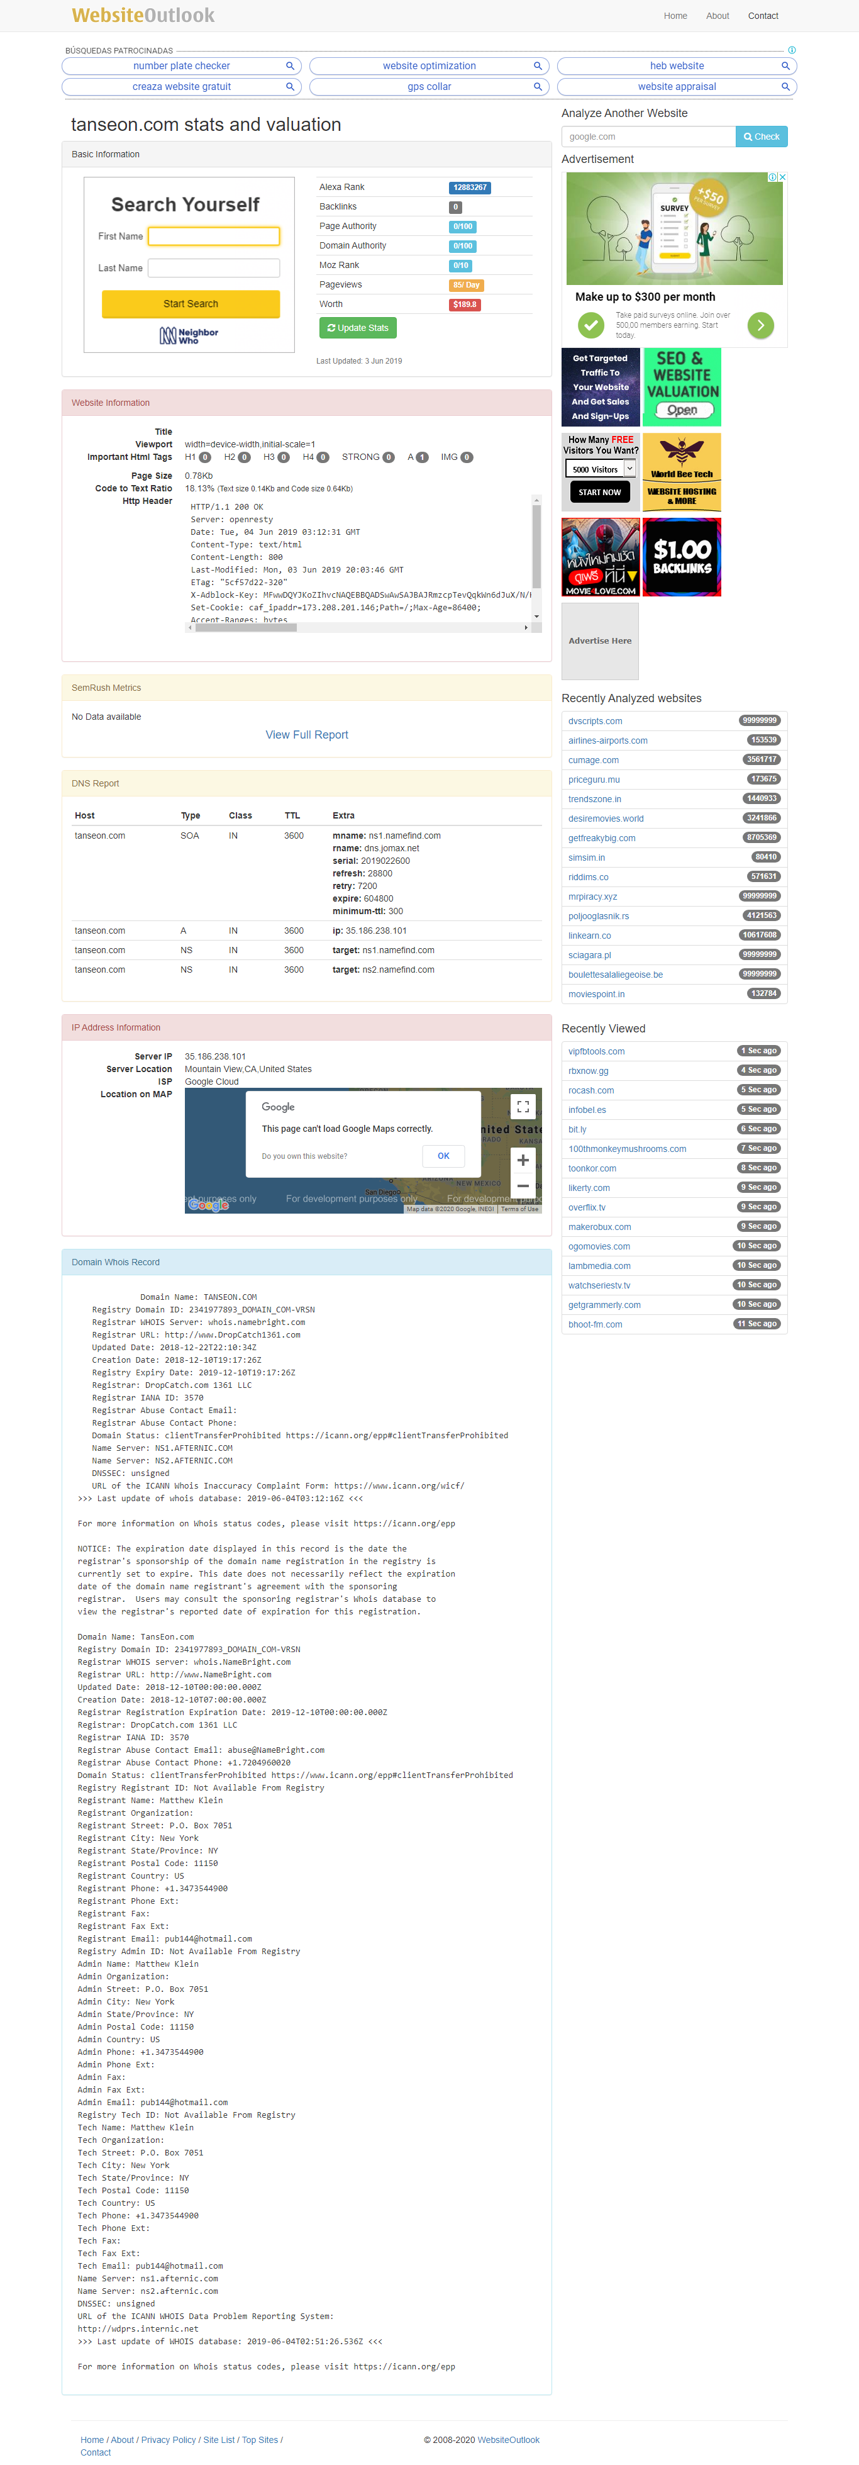Open the Home link in the top navigation
The height and width of the screenshot is (2465, 859).
(x=675, y=16)
